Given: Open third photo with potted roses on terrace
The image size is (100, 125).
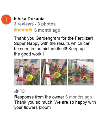Looking at the screenshot, I should [x=81, y=72].
